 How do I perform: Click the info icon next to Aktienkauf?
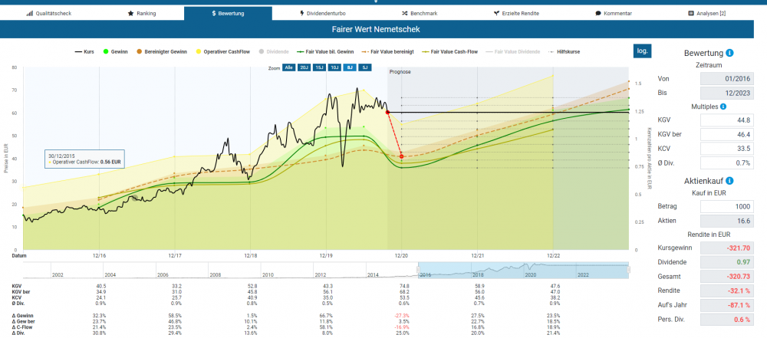coord(729,181)
